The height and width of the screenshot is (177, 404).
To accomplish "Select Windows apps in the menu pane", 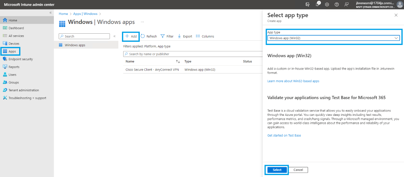I will (86, 45).
